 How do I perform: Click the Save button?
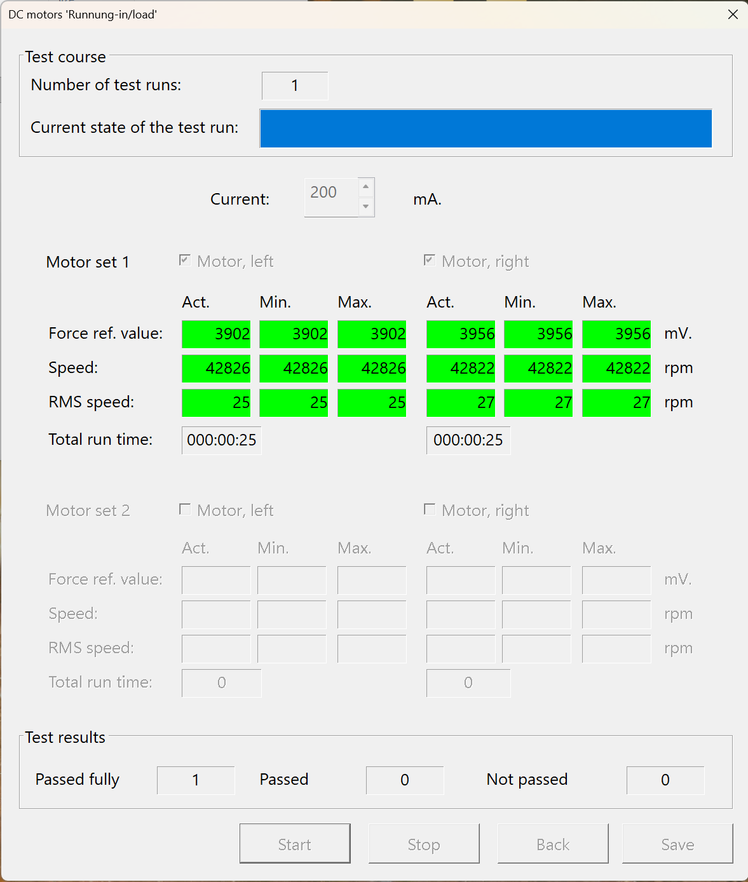click(x=677, y=844)
